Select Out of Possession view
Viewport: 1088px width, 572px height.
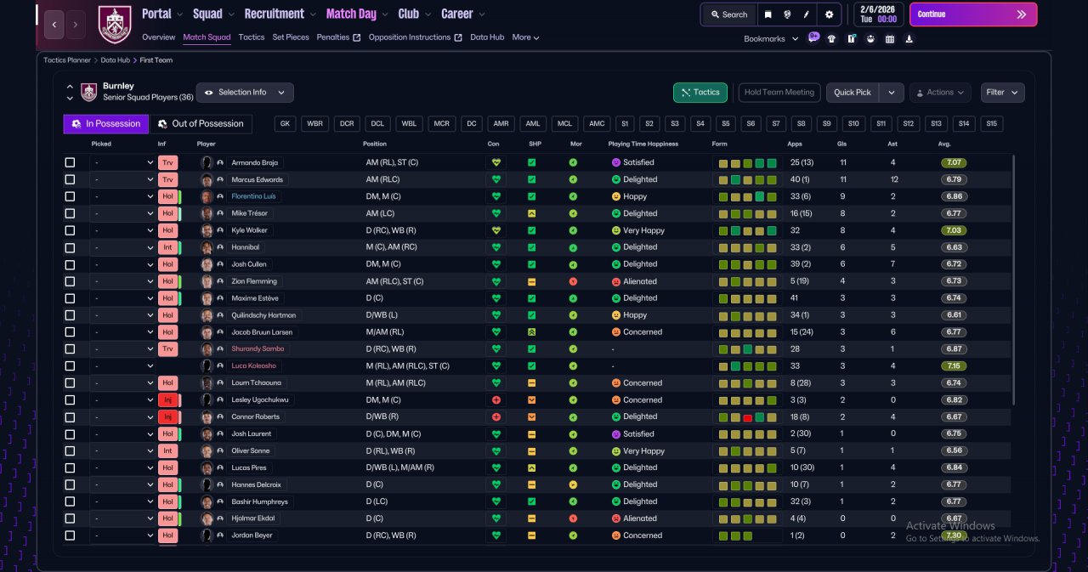tap(201, 124)
